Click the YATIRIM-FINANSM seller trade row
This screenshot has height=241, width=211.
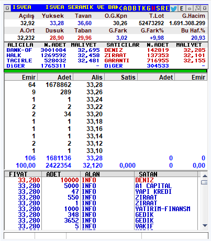pyautogui.click(x=101, y=209)
